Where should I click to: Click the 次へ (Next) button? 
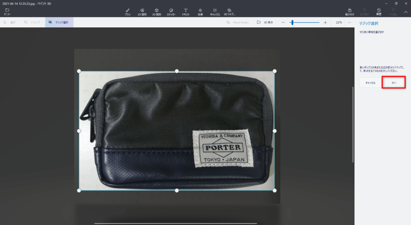(x=394, y=82)
